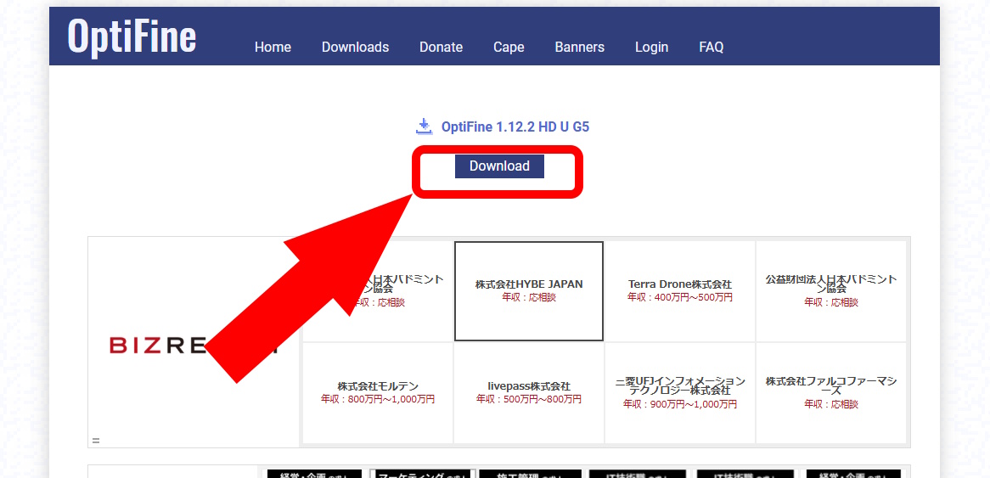Screen dimensions: 990x478
Task: Open the Login page
Action: coord(651,48)
